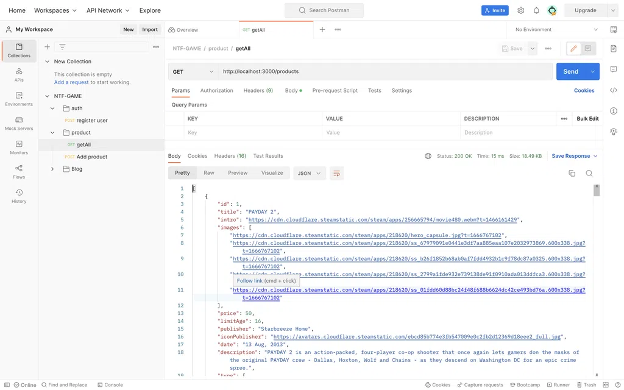Open the Save button dropdown arrow
Screen dimensions: 624x390
(x=533, y=49)
